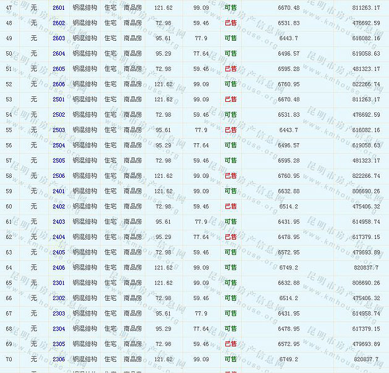Viewport: 389px width, 373px height.
Task: Click room number 2501
Action: pos(59,99)
